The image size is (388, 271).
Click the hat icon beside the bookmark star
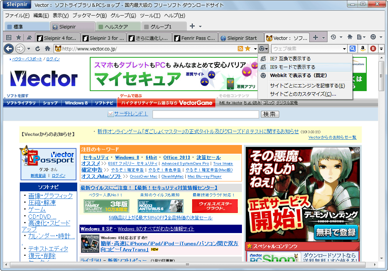[29, 38]
